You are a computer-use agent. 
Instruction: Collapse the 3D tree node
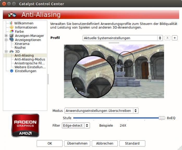coord(6,51)
